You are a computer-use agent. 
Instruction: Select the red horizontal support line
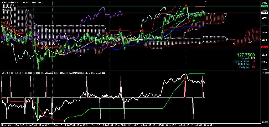click(158, 47)
